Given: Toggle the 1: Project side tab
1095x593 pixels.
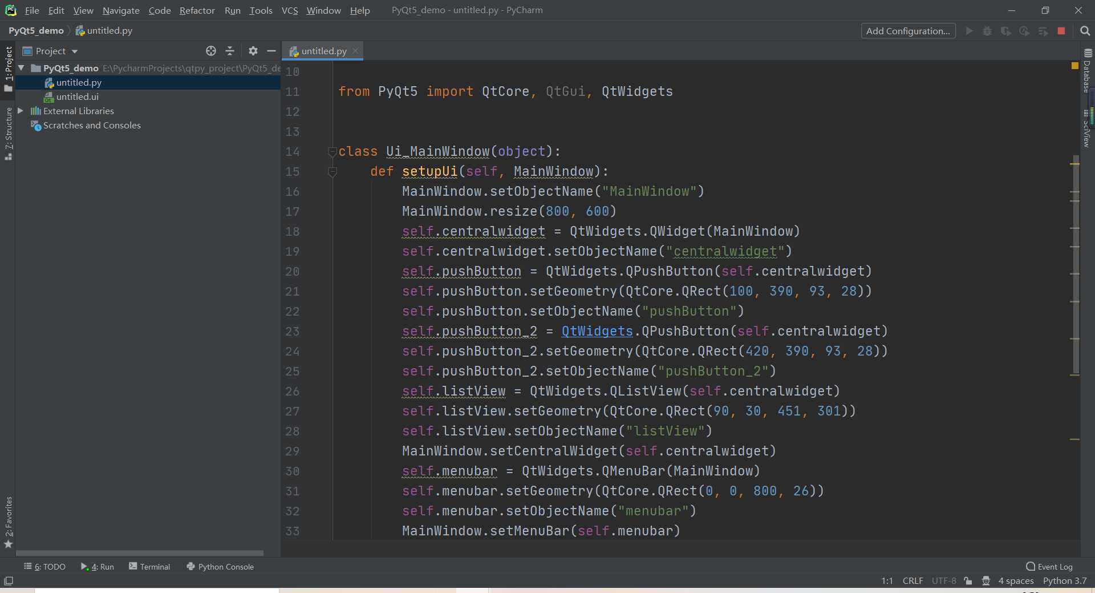Looking at the screenshot, I should click(9, 68).
